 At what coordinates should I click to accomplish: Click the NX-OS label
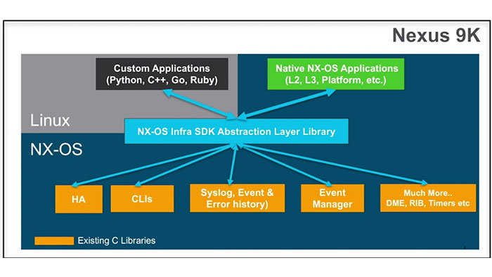tap(56, 149)
